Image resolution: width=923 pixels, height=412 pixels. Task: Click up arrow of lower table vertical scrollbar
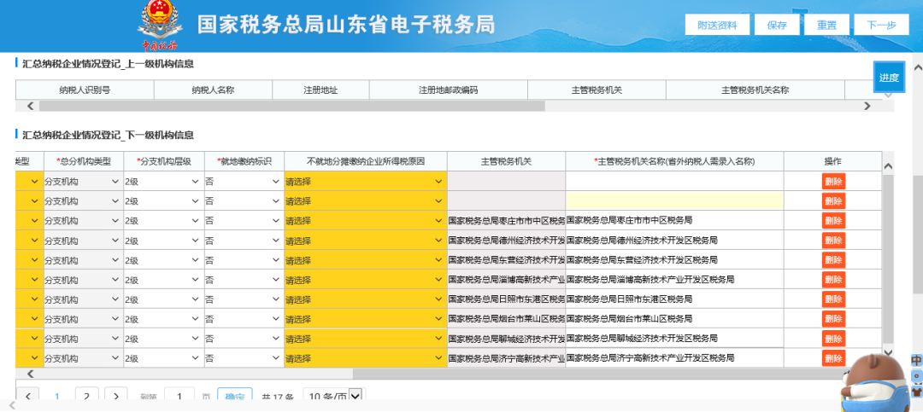click(888, 166)
